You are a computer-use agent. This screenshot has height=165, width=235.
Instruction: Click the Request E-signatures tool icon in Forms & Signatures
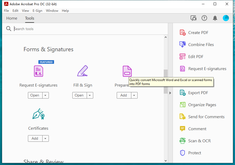(x=39, y=71)
